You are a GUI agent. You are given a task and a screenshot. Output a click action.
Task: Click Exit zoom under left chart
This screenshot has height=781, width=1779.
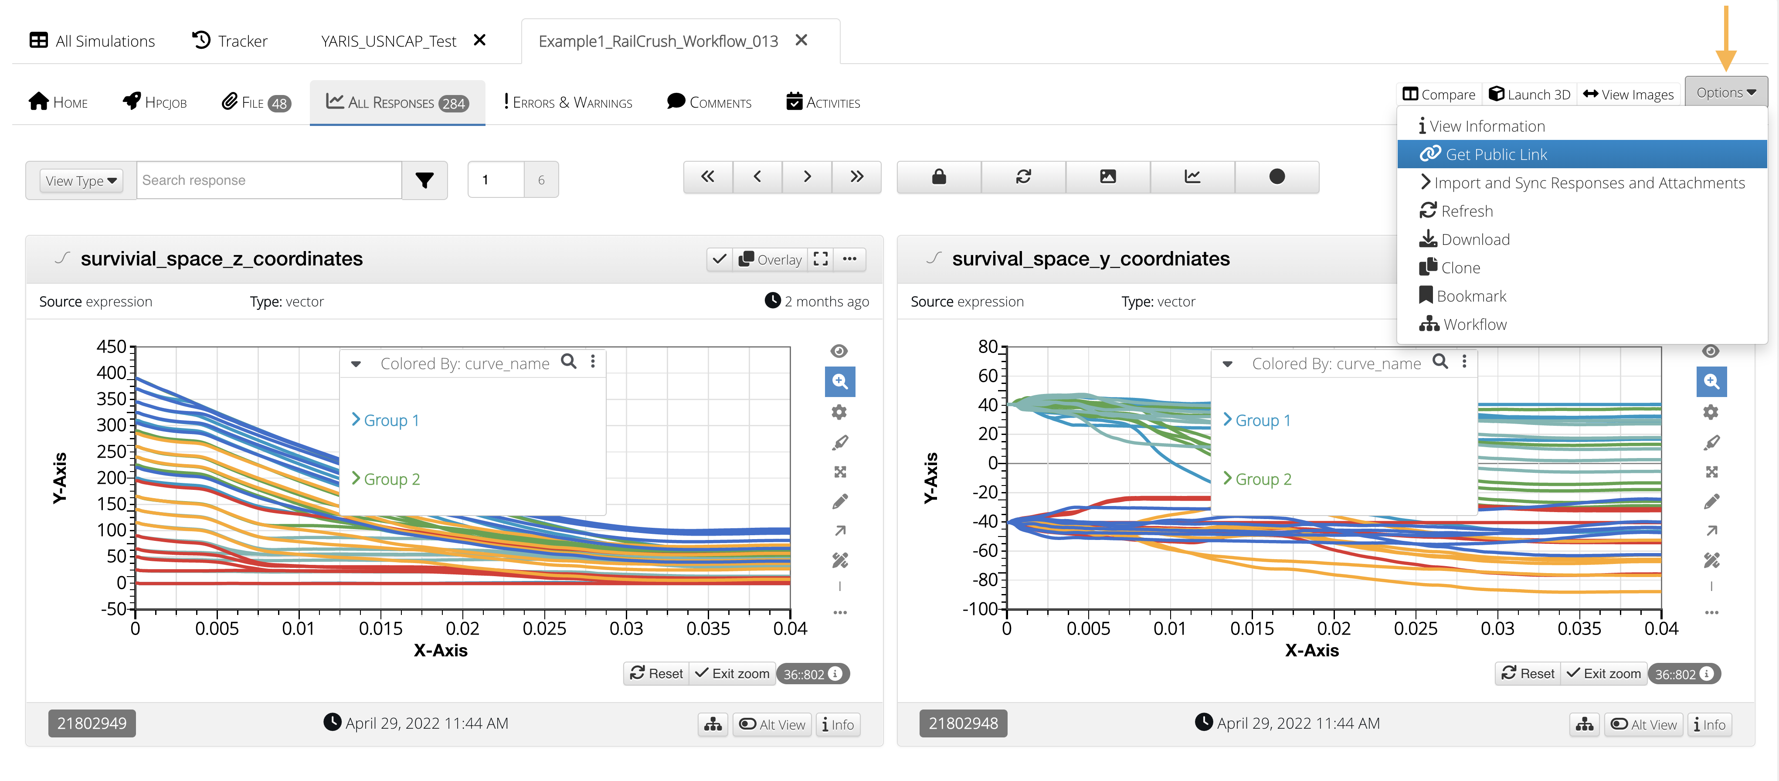tap(732, 674)
